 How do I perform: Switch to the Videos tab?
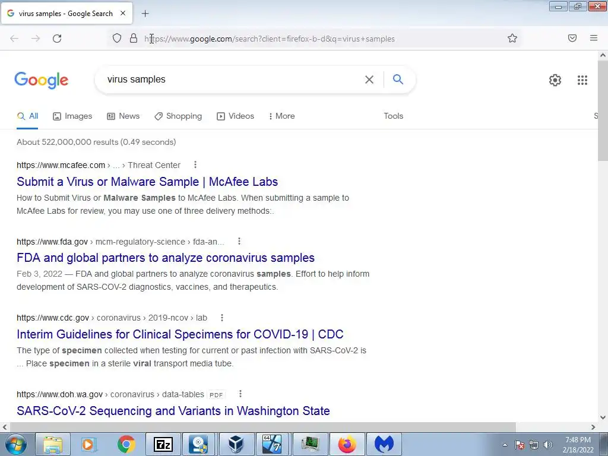[x=235, y=116]
